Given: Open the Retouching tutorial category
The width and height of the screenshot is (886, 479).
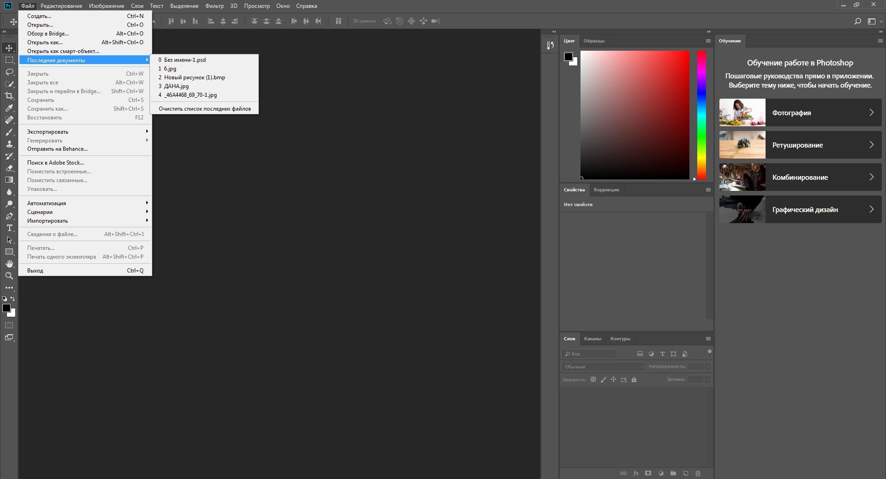Looking at the screenshot, I should click(x=800, y=145).
